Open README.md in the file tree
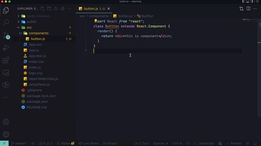This screenshot has height=146, width=261. pyautogui.click(x=37, y=107)
